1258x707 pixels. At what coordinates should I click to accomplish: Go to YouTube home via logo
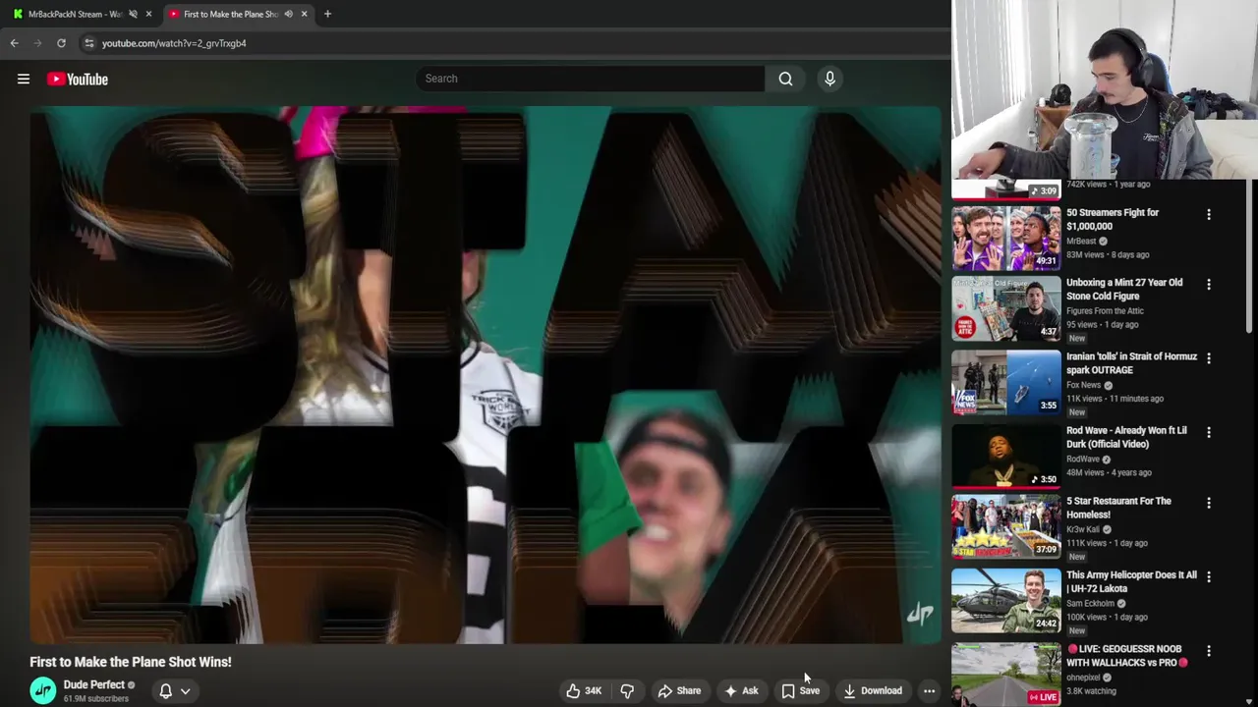(78, 79)
